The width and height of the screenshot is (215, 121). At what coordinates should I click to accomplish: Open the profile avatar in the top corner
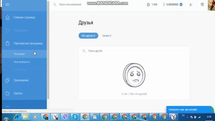(211, 5)
